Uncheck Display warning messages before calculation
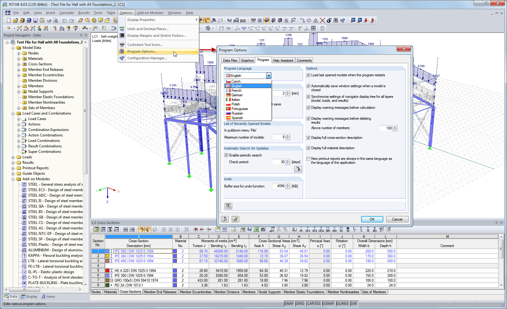This screenshot has width=507, height=309. pyautogui.click(x=308, y=108)
